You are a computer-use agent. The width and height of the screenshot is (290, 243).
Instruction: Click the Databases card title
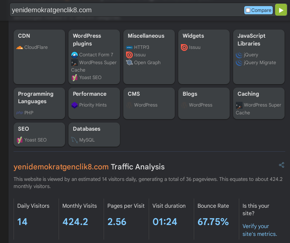tap(86, 129)
